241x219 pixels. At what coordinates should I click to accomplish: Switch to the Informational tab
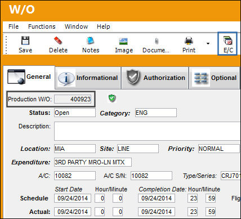pyautogui.click(x=88, y=78)
